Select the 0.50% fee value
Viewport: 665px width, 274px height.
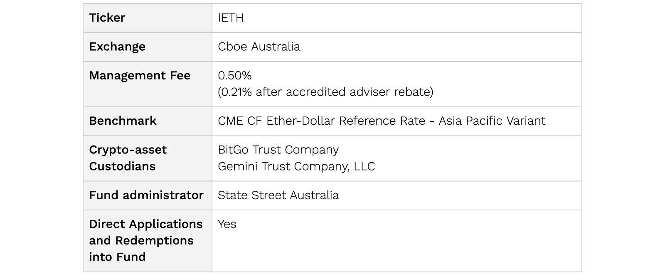coord(235,76)
